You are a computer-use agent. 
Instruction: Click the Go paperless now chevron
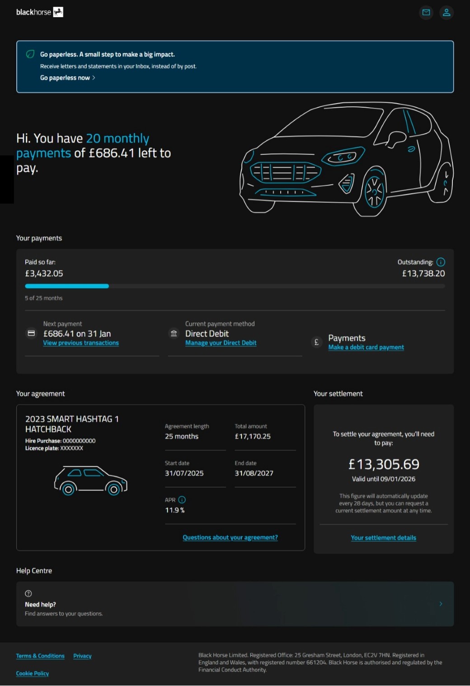pos(94,78)
